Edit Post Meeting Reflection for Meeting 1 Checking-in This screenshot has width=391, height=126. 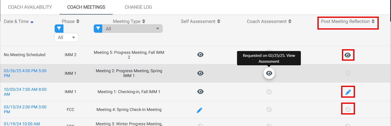click(348, 92)
